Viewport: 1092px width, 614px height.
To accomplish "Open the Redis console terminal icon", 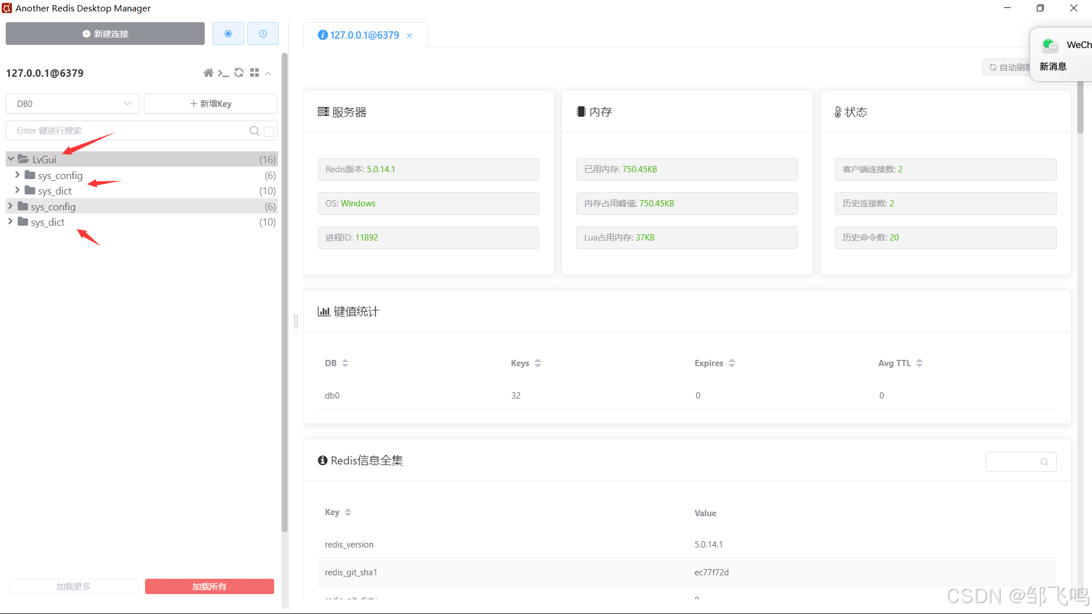I will pyautogui.click(x=224, y=73).
